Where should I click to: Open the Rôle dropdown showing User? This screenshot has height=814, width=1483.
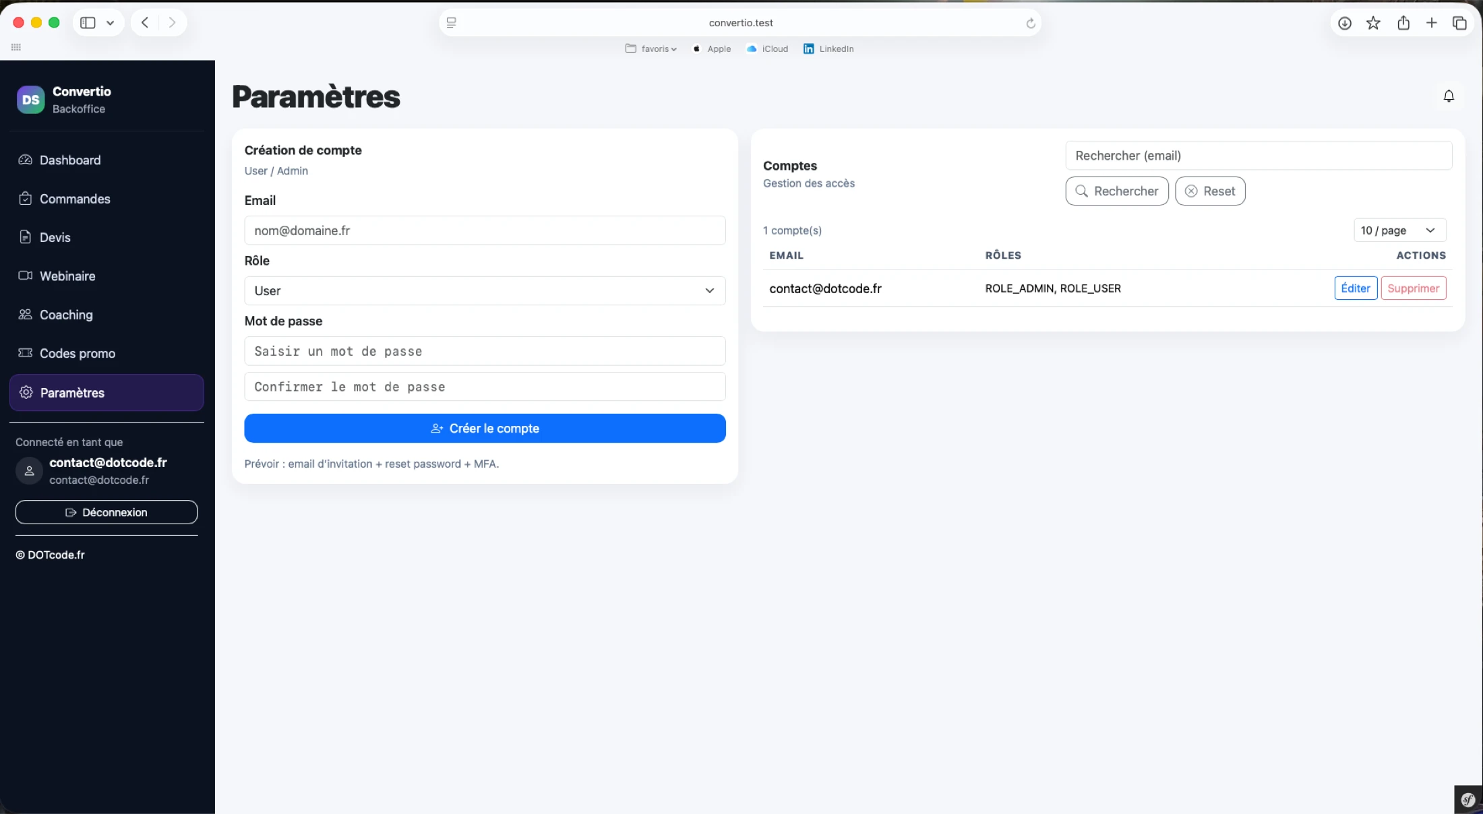[485, 290]
